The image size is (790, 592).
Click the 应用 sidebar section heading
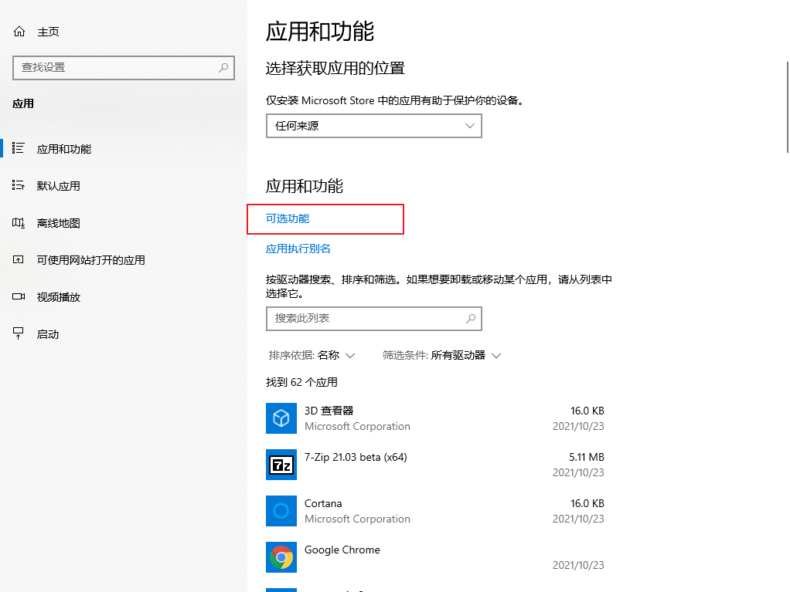pos(23,104)
